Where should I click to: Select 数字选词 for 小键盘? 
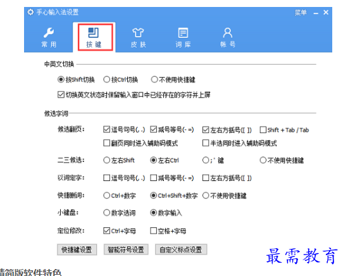pos(106,213)
